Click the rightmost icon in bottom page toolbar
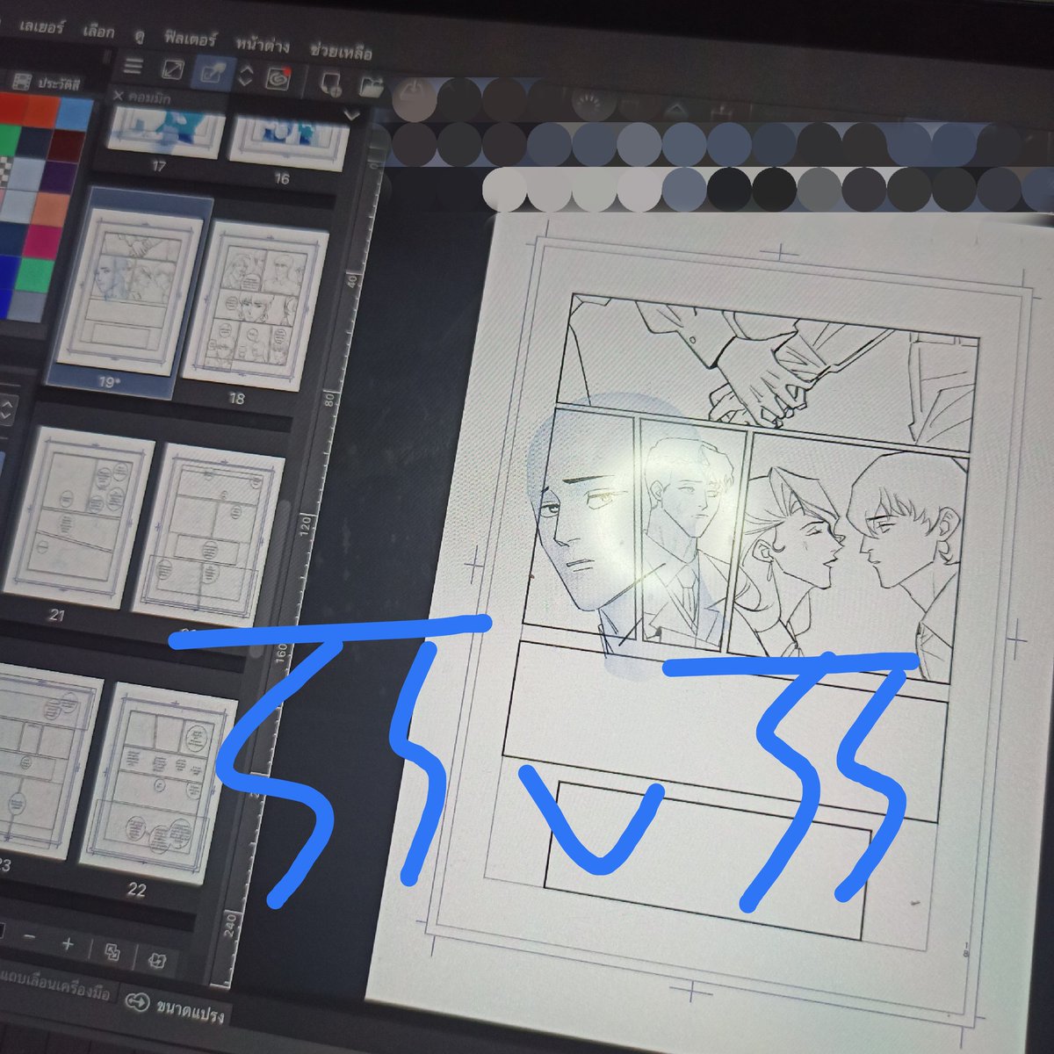This screenshot has height=1054, width=1054. tap(159, 959)
